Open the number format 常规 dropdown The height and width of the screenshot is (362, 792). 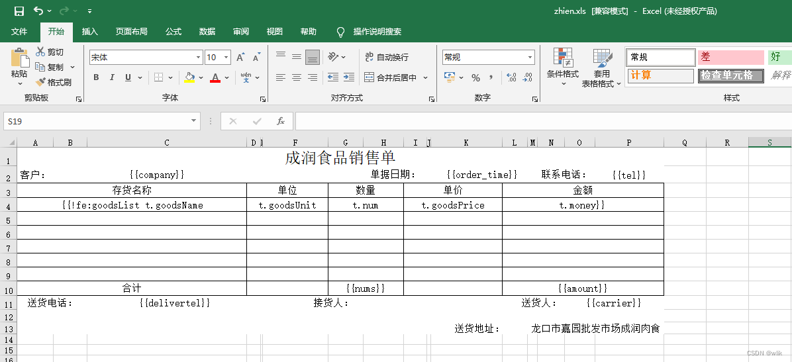pos(530,57)
